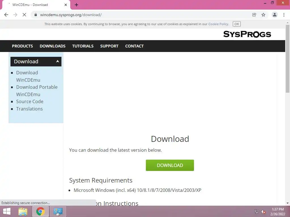Screen dimensions: 290x217
Task: Click the muted volume tray icon
Action: [263, 212]
